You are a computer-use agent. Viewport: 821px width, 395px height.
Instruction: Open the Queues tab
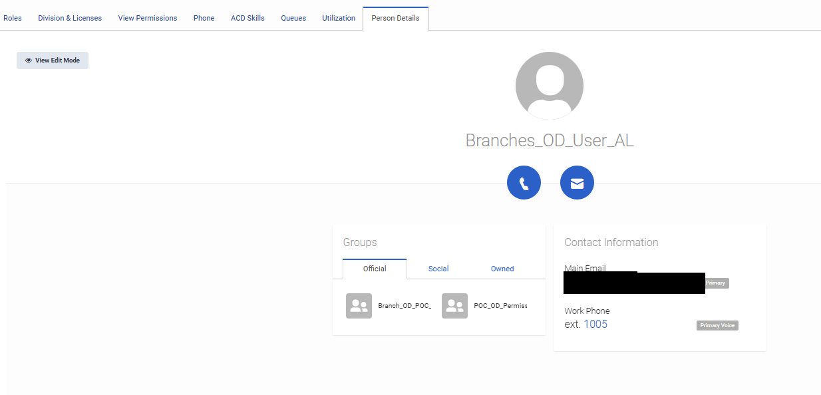point(293,18)
